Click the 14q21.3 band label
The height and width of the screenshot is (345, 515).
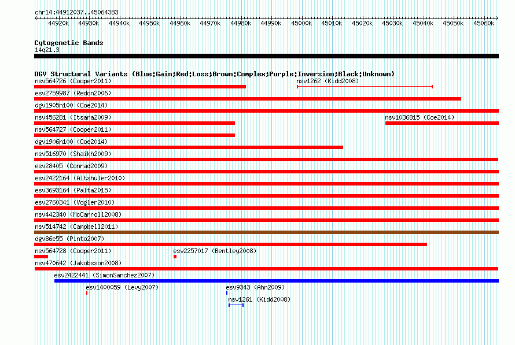tap(47, 50)
